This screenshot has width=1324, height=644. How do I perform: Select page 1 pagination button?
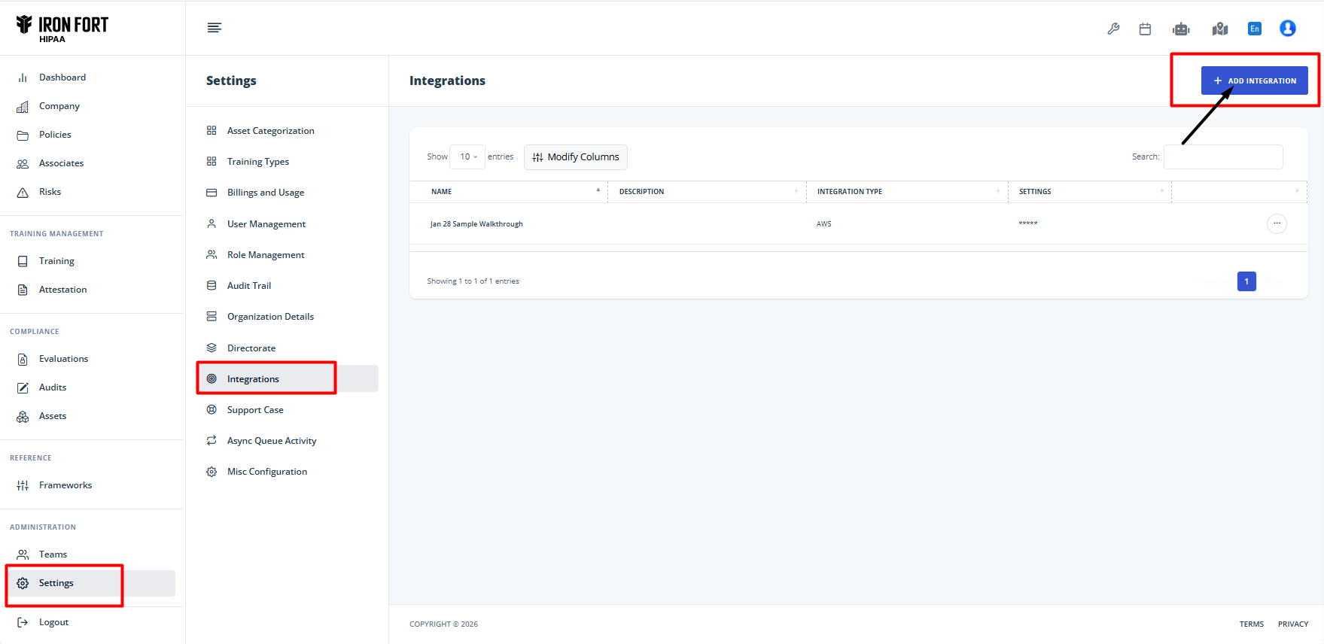1246,281
